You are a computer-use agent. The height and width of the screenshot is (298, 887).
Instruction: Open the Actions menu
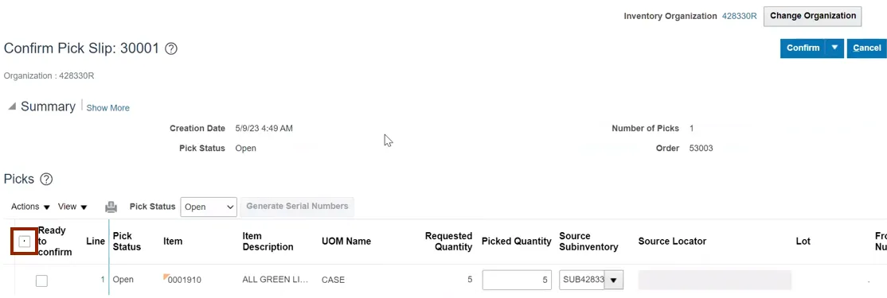click(x=30, y=207)
